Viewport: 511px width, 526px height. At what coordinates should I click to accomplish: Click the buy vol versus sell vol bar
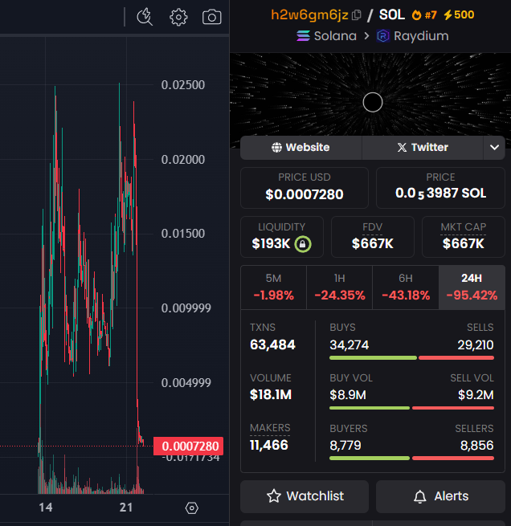click(x=411, y=408)
